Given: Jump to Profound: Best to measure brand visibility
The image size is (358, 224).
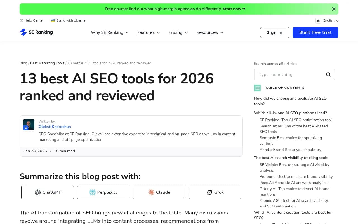Looking at the screenshot, I should coord(296,177).
